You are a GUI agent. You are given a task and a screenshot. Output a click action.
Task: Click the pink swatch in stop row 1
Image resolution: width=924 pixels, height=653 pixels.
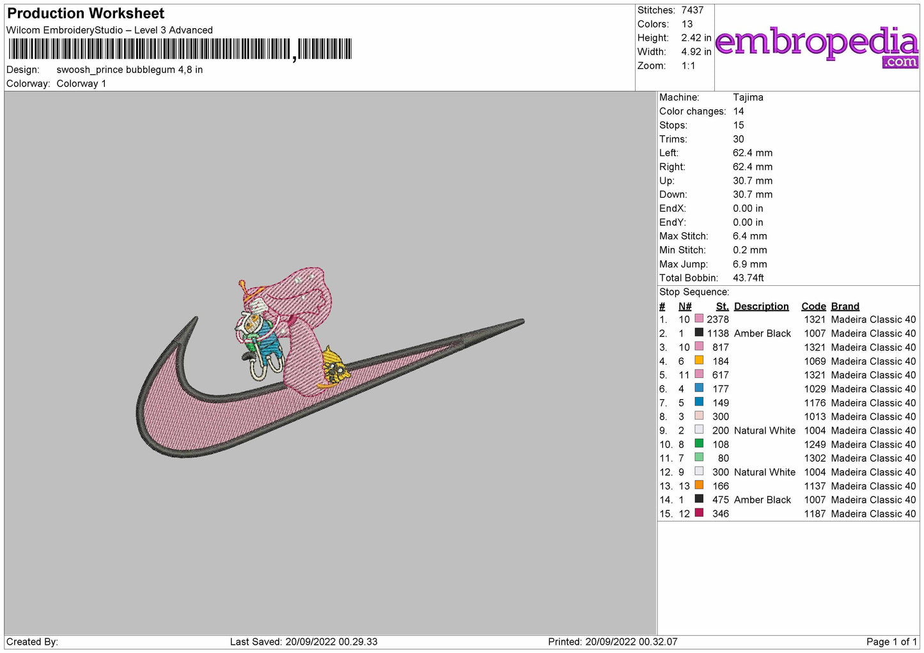coord(699,319)
